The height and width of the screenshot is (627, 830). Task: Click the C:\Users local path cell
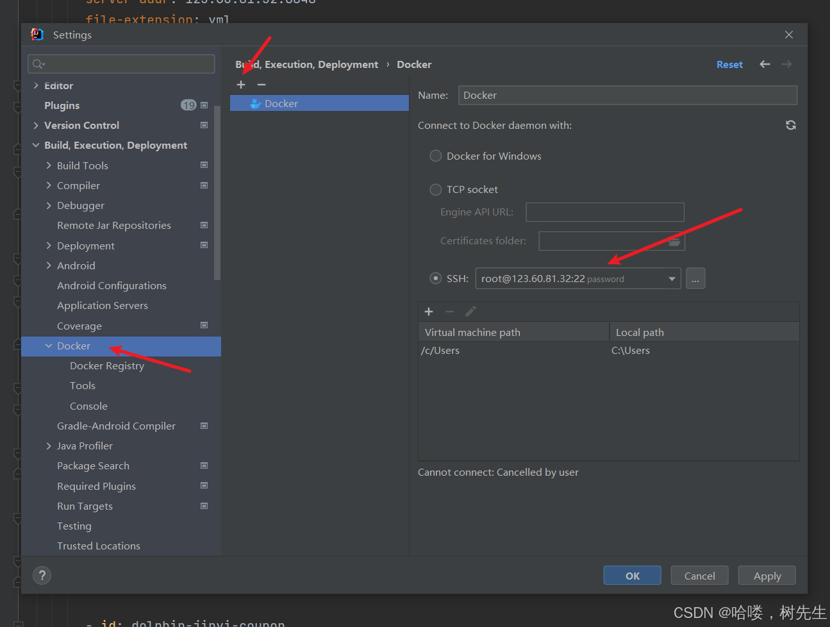pyautogui.click(x=704, y=350)
